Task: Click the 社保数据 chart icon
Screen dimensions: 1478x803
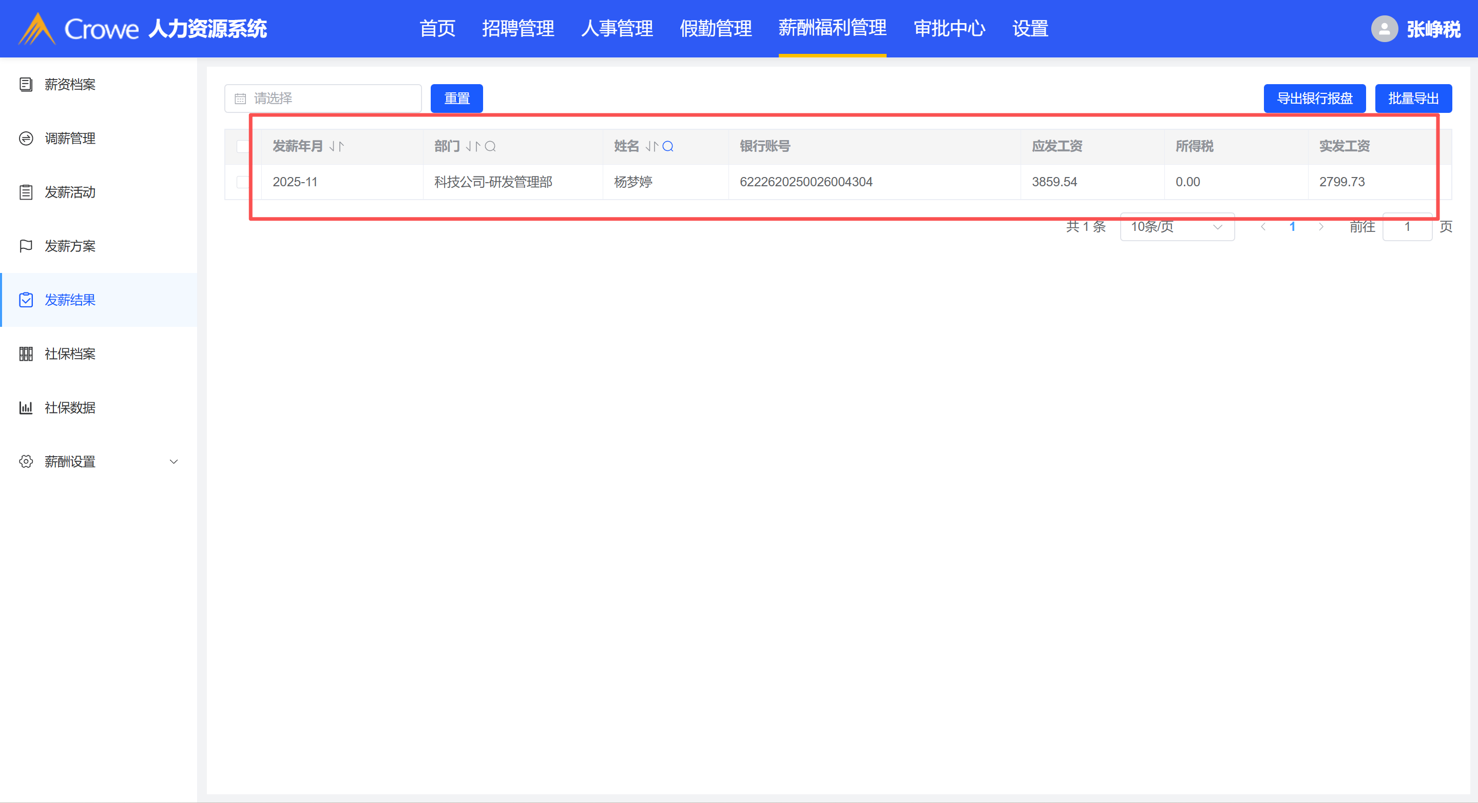Action: 26,408
